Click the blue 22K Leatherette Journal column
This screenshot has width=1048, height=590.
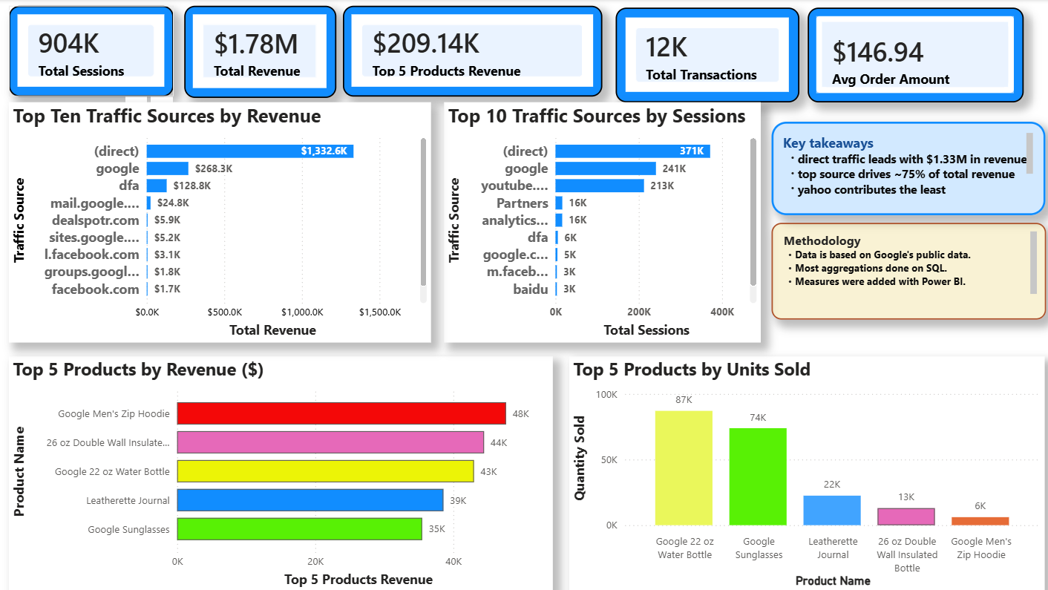coord(832,511)
